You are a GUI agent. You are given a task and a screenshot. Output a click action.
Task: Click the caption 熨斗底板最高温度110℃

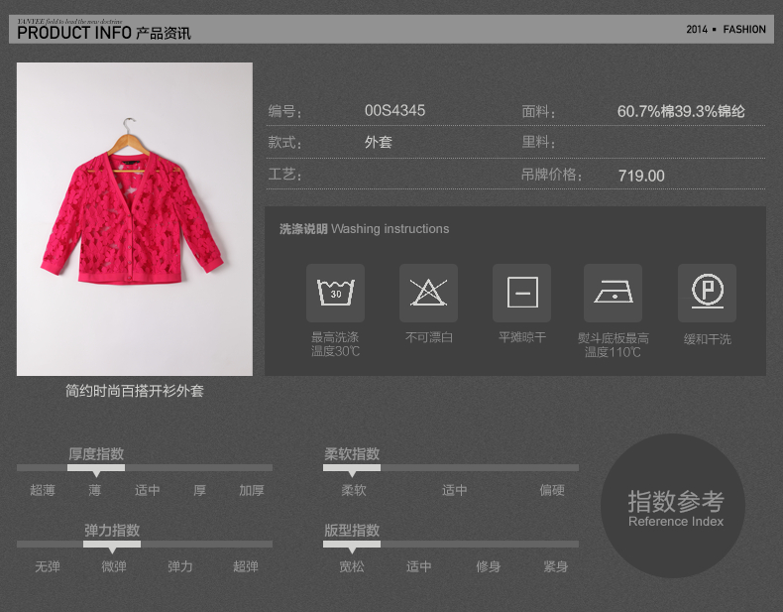(614, 345)
